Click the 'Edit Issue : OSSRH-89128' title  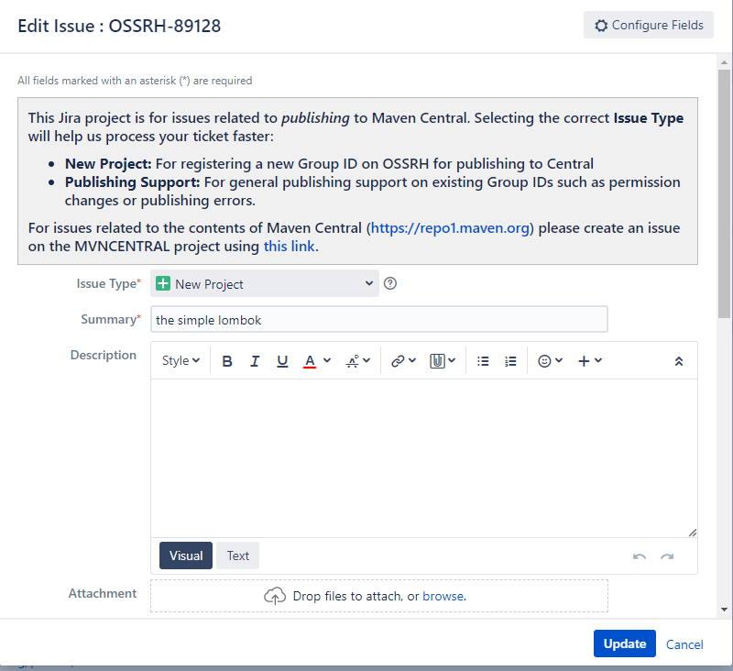click(x=119, y=26)
